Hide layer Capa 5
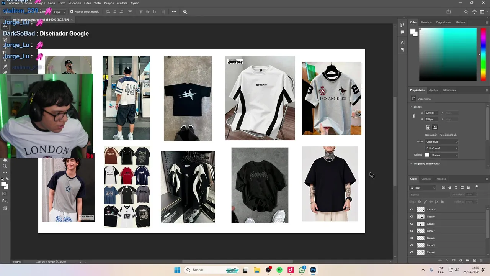 point(412,245)
